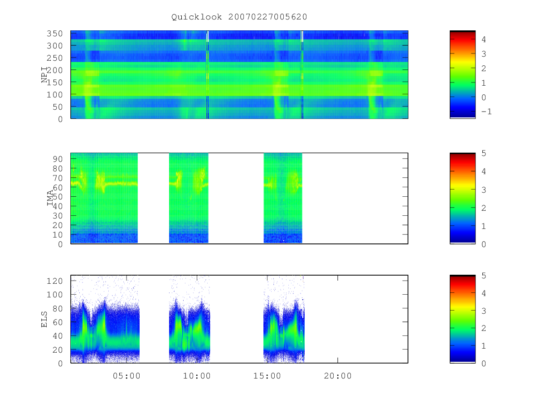
Task: Click the IMA data segment before 05:00
Action: [x=104, y=198]
